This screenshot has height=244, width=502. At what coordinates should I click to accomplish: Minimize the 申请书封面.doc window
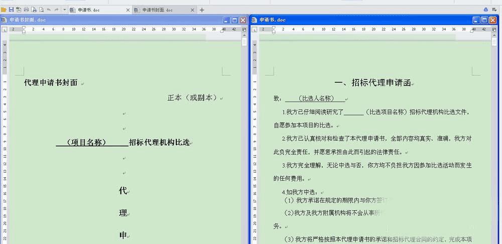pyautogui.click(x=226, y=20)
